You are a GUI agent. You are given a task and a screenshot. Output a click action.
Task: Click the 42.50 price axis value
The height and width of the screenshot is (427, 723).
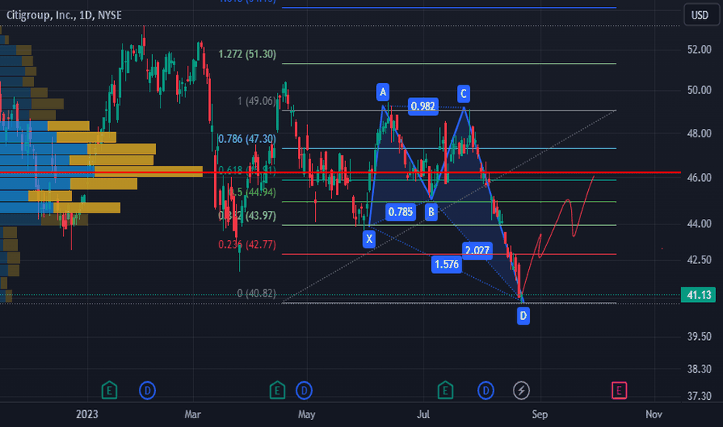[x=699, y=260]
